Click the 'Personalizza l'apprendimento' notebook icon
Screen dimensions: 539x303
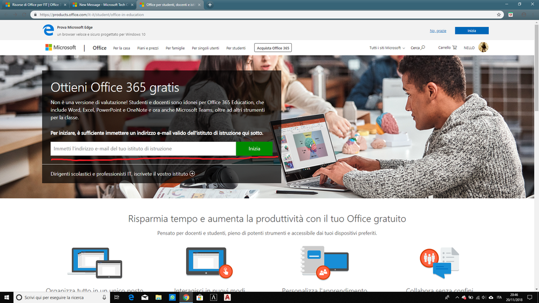[324, 263]
